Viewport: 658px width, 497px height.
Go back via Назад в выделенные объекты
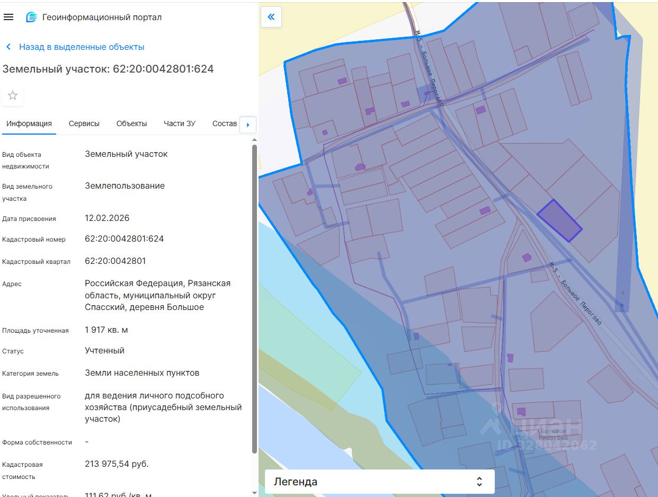(x=82, y=47)
